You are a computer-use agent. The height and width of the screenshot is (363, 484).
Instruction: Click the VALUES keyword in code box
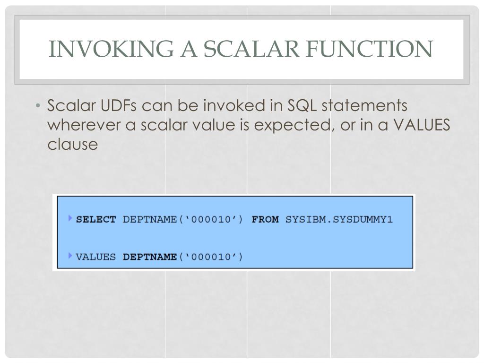point(96,257)
